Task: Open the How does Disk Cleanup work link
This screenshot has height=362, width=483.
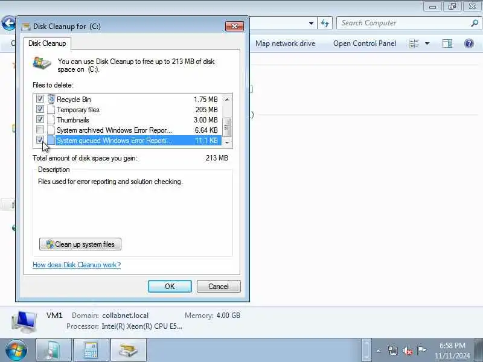Action: coord(77,265)
